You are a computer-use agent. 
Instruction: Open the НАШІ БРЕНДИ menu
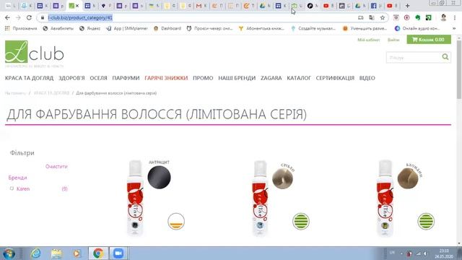pos(237,78)
